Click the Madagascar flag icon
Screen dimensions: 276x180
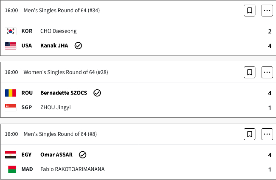click(11, 169)
